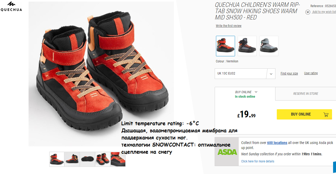Image resolution: width=336 pixels, height=174 pixels.
Task: Click the Quechua logo
Action: 11,7
